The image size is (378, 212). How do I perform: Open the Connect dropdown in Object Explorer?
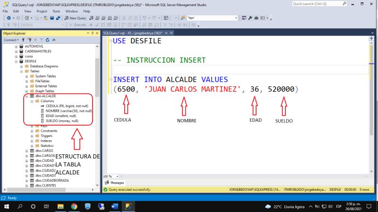point(11,40)
